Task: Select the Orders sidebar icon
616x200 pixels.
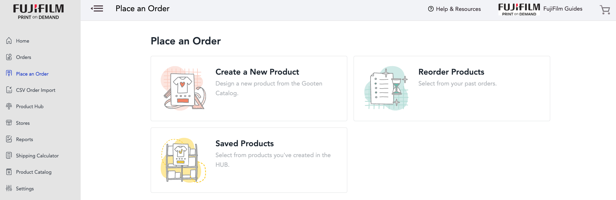Action: [x=9, y=57]
